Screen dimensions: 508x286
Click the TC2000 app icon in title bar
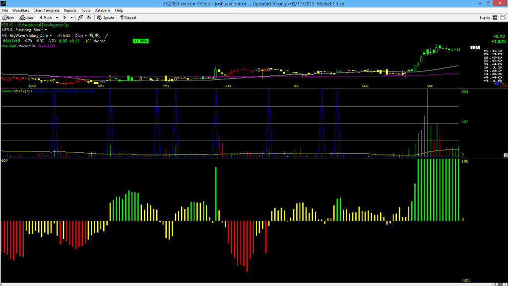pos(3,3)
